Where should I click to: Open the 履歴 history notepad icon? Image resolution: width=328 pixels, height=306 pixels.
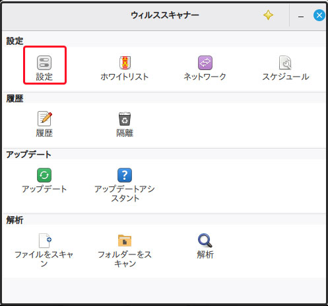45,118
